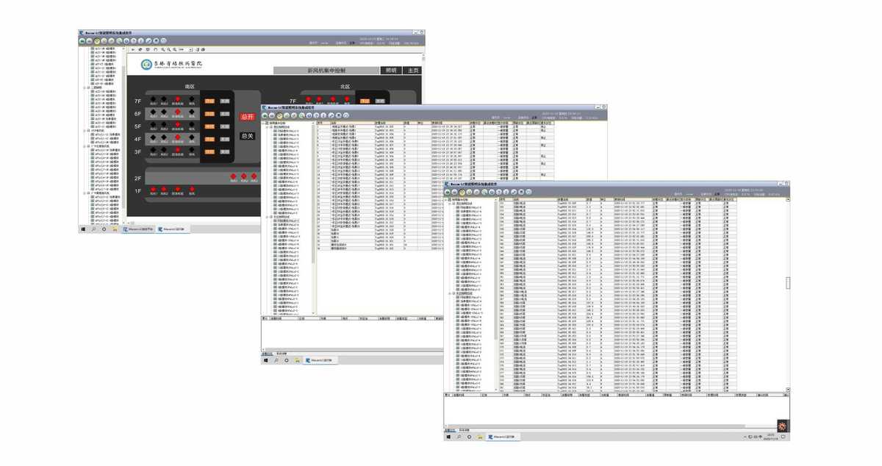
Task: Collapse the second area group in middle window tree
Action: [268, 217]
